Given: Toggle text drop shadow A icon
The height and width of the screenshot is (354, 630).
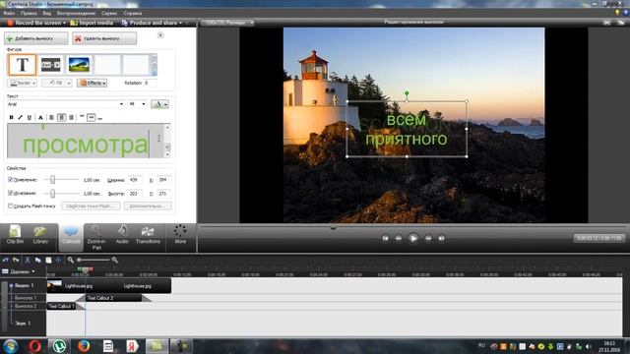Looking at the screenshot, I should pos(40,117).
